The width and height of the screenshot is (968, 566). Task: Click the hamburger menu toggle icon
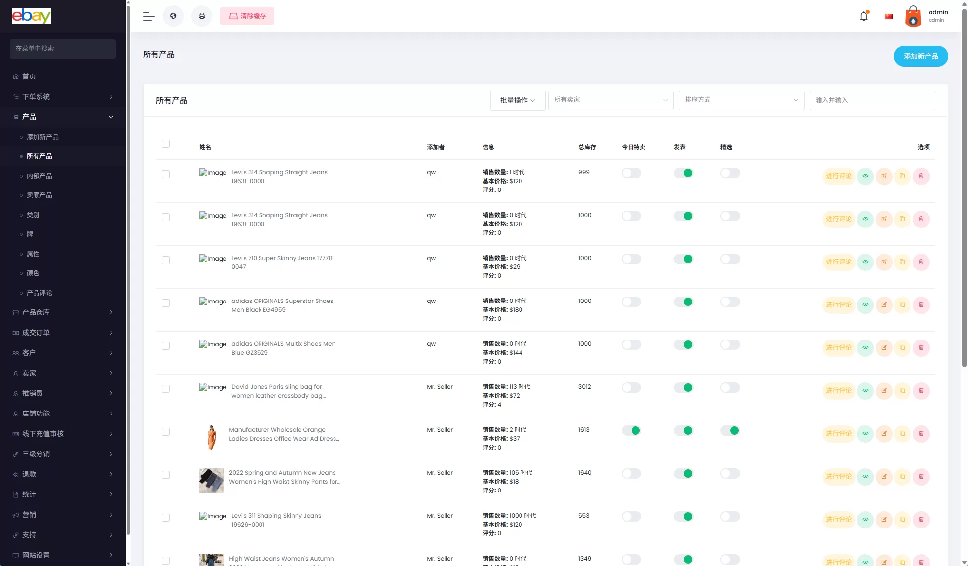coord(149,16)
